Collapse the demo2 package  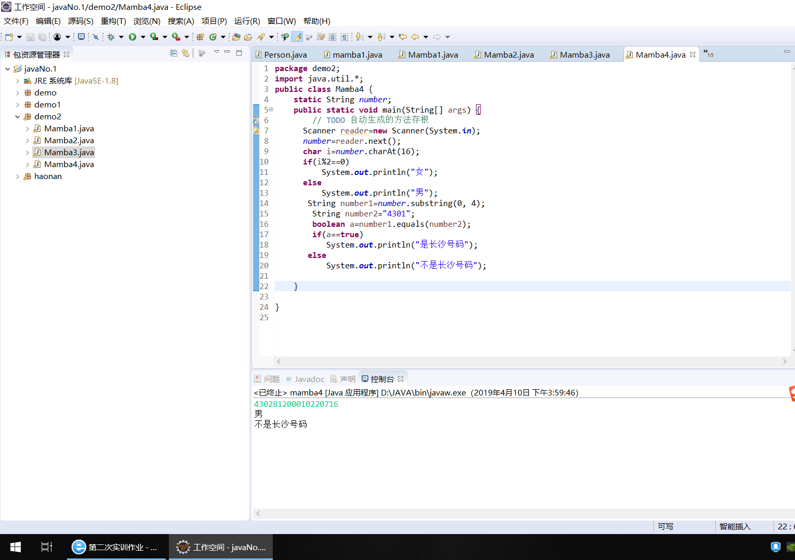tap(18, 117)
